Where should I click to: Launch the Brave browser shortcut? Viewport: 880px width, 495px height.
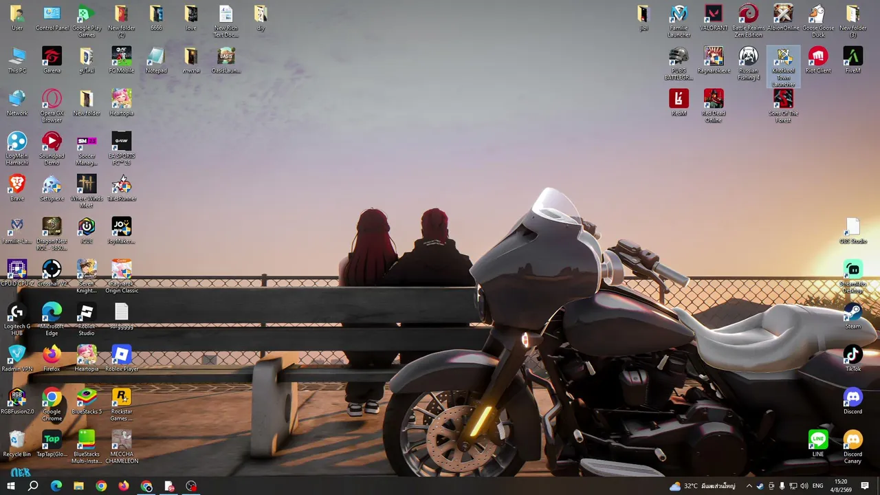tap(17, 187)
